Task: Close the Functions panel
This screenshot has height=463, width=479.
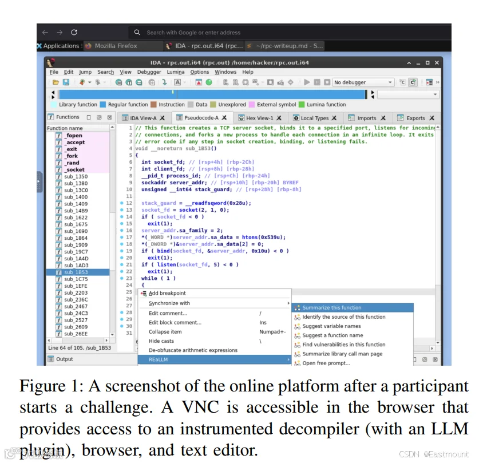Action: (x=109, y=117)
